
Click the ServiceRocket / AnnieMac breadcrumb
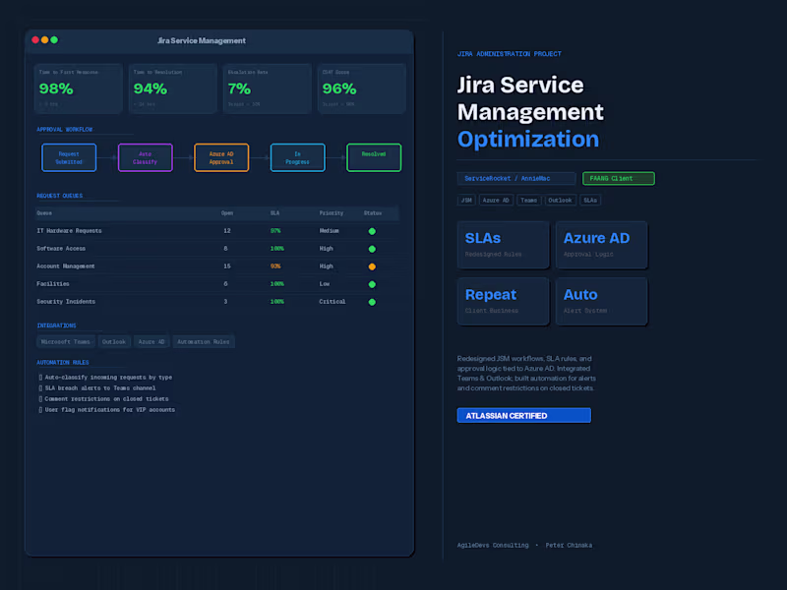pyautogui.click(x=515, y=178)
